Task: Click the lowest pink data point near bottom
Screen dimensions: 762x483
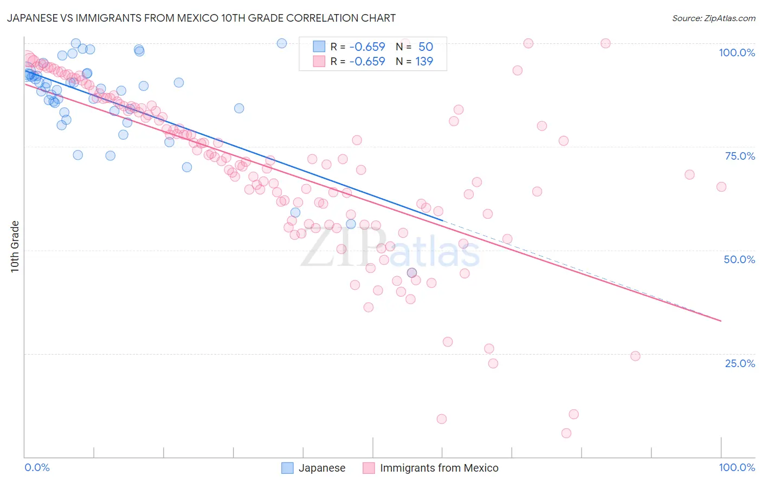Action: click(566, 433)
